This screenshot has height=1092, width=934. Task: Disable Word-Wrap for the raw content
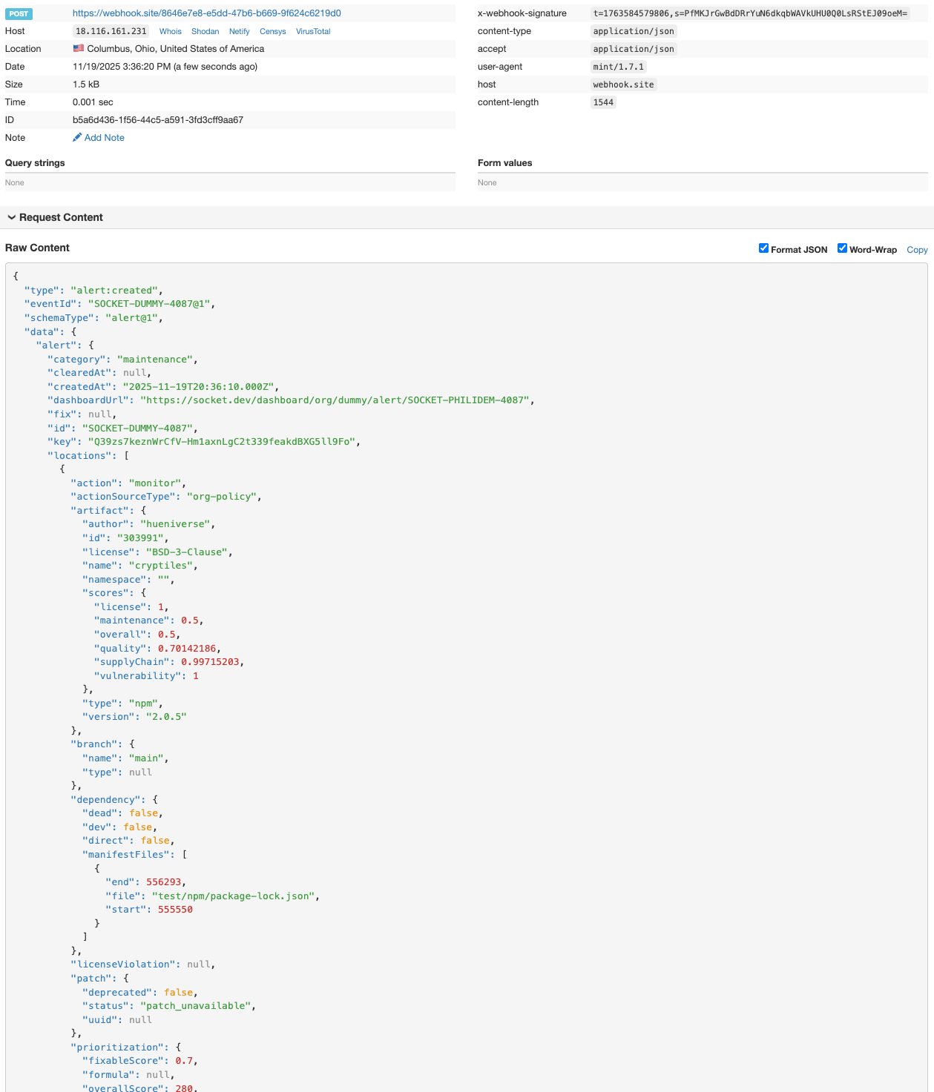click(842, 248)
